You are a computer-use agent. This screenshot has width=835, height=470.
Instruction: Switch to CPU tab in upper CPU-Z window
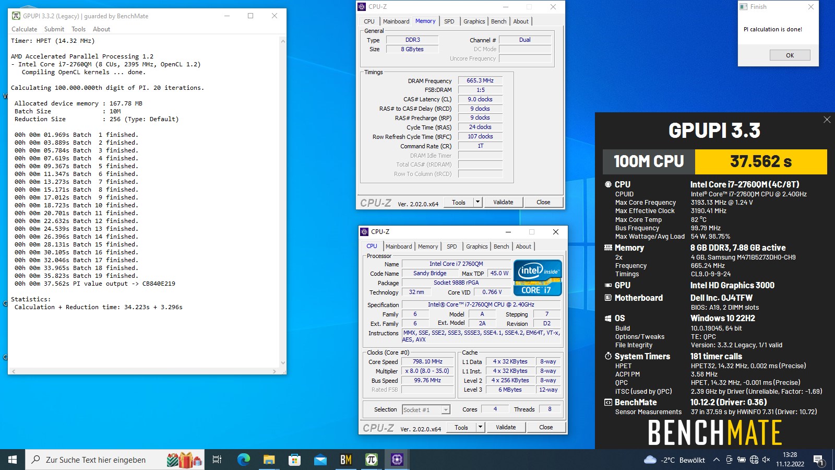coord(369,21)
